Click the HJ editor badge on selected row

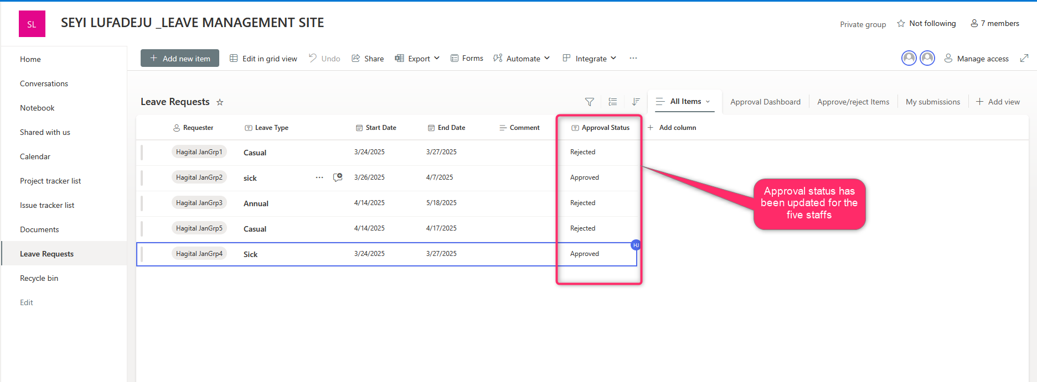(636, 245)
